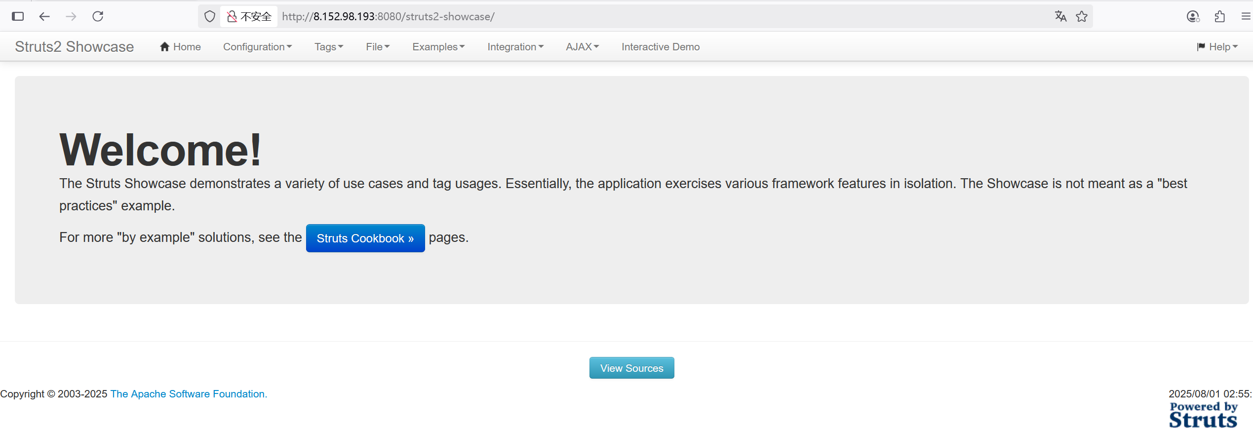Open the browser account profile icon
The image size is (1253, 431).
coord(1193,16)
